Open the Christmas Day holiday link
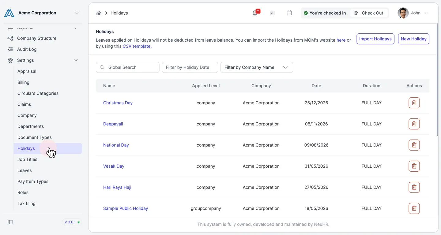The height and width of the screenshot is (235, 441). click(118, 103)
